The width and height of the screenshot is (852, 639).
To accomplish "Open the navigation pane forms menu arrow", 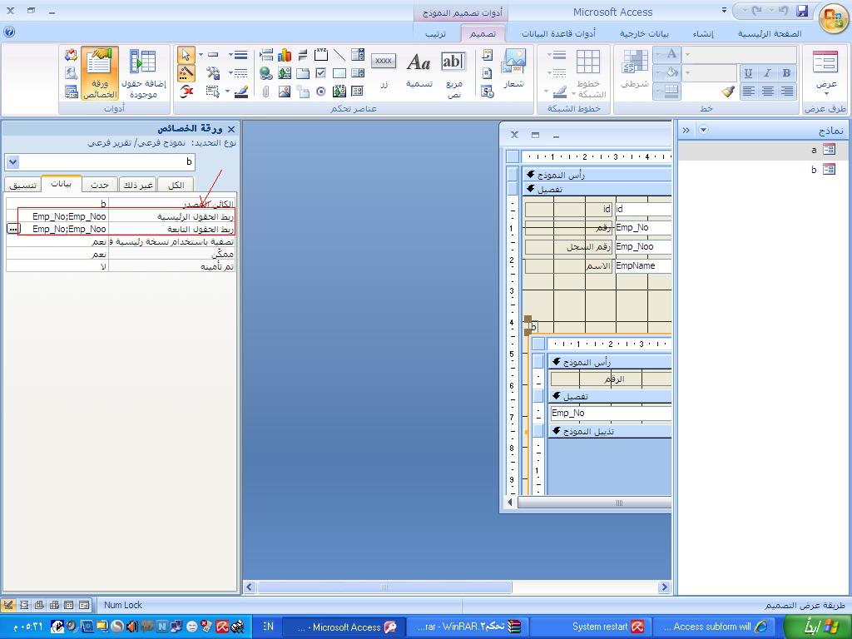I will coord(703,130).
